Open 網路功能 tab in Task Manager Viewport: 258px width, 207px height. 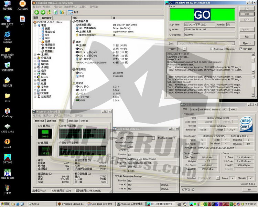point(73,121)
